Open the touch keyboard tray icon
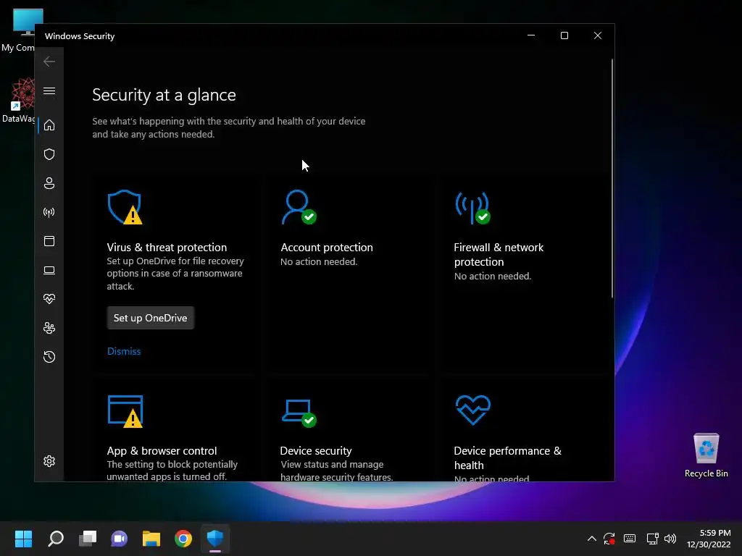The image size is (742, 556). click(630, 539)
